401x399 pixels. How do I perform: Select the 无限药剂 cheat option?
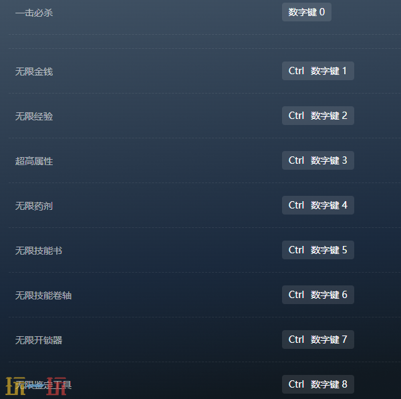point(34,206)
